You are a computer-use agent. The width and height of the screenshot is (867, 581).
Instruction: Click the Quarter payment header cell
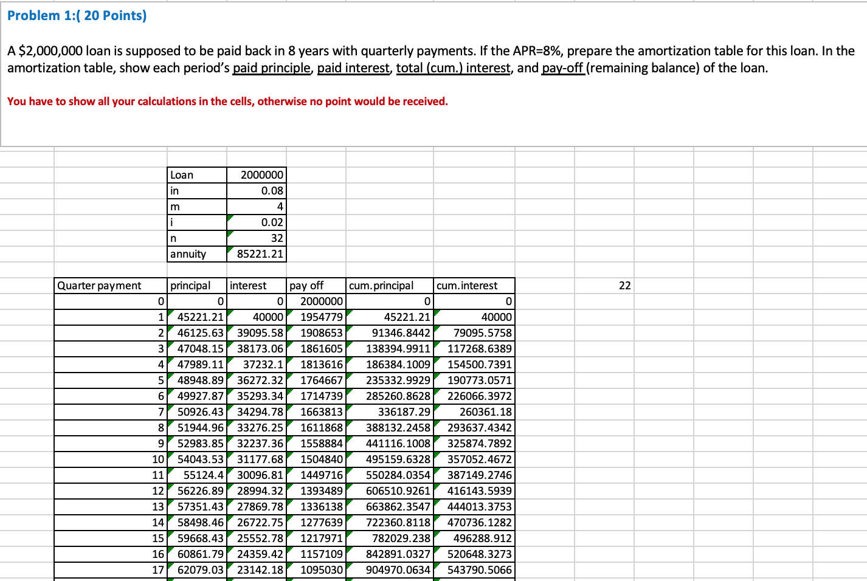point(110,286)
